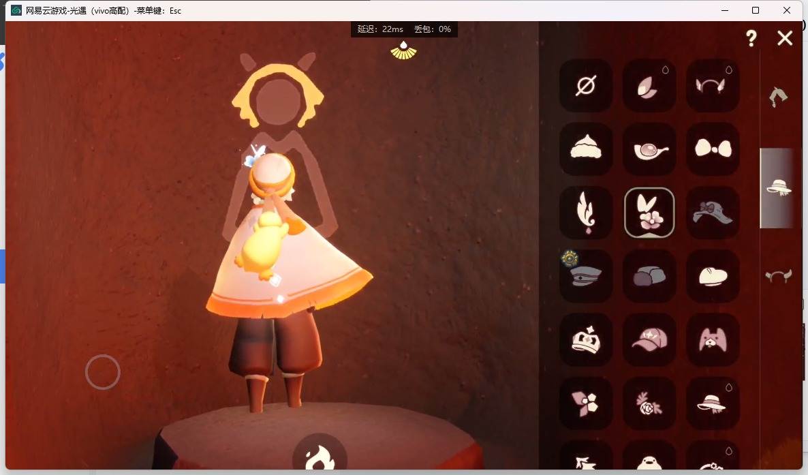Select the white ribboned sun hat in grid
The width and height of the screenshot is (808, 475).
(713, 403)
